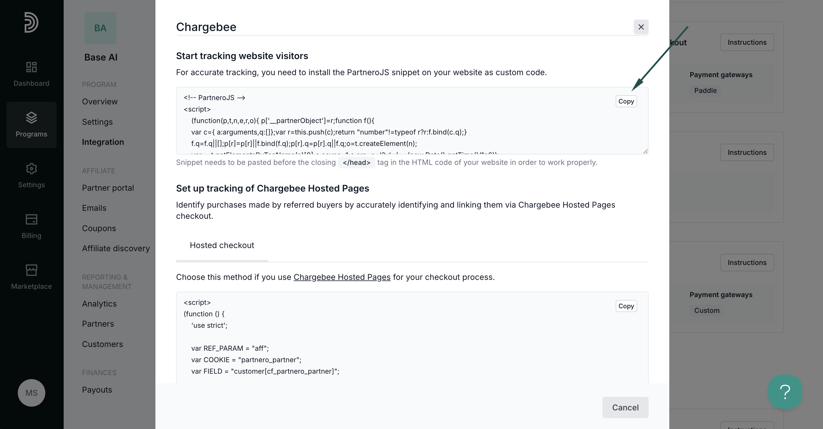Close the Chargebee dialog with X
This screenshot has height=429, width=823.
641,27
